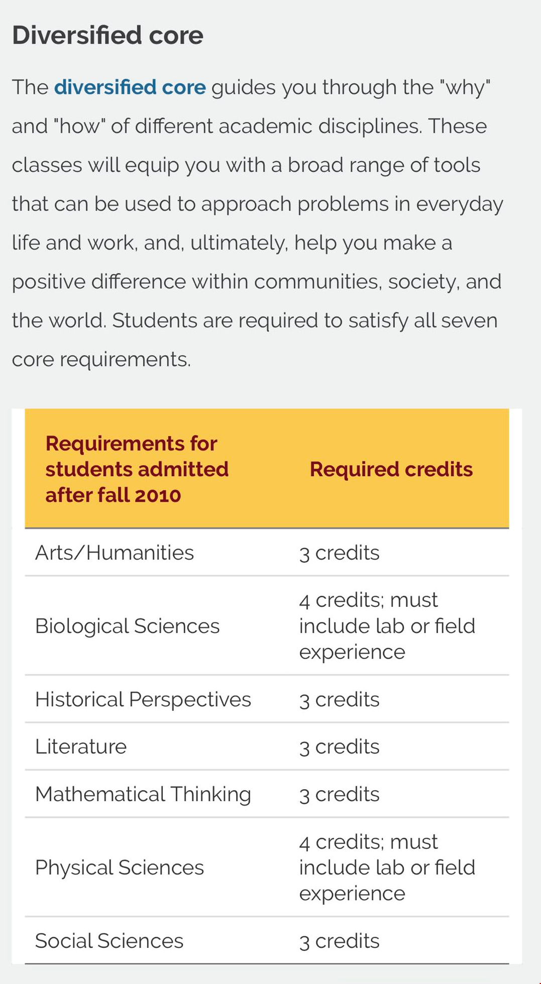This screenshot has height=984, width=541.
Task: Click the Literature "3 credits" value
Action: [339, 746]
